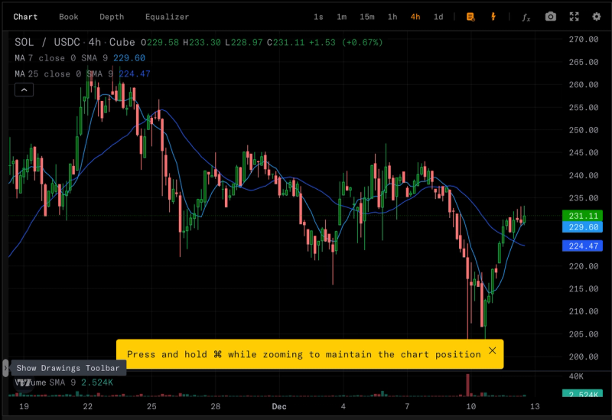
Task: Click the 22 date axis label
Action: [88, 407]
